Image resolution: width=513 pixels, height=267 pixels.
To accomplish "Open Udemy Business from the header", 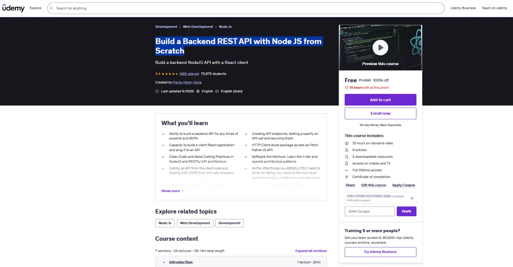I will (463, 8).
